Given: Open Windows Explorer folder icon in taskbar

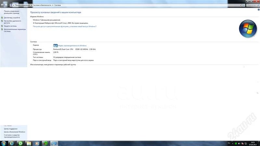Looking at the screenshot, I should tap(29, 143).
